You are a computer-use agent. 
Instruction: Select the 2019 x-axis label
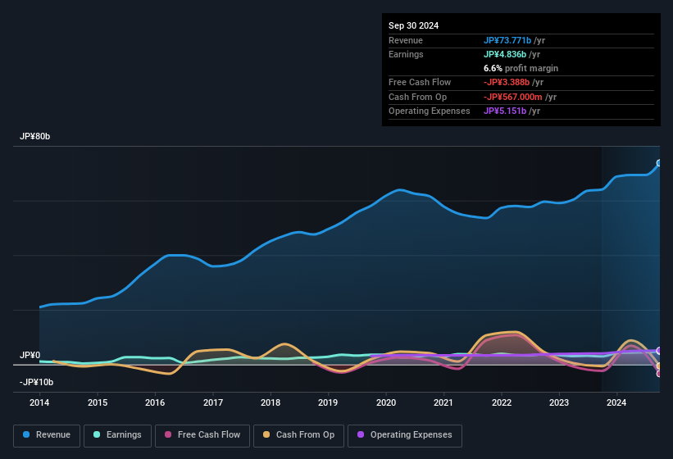click(328, 402)
